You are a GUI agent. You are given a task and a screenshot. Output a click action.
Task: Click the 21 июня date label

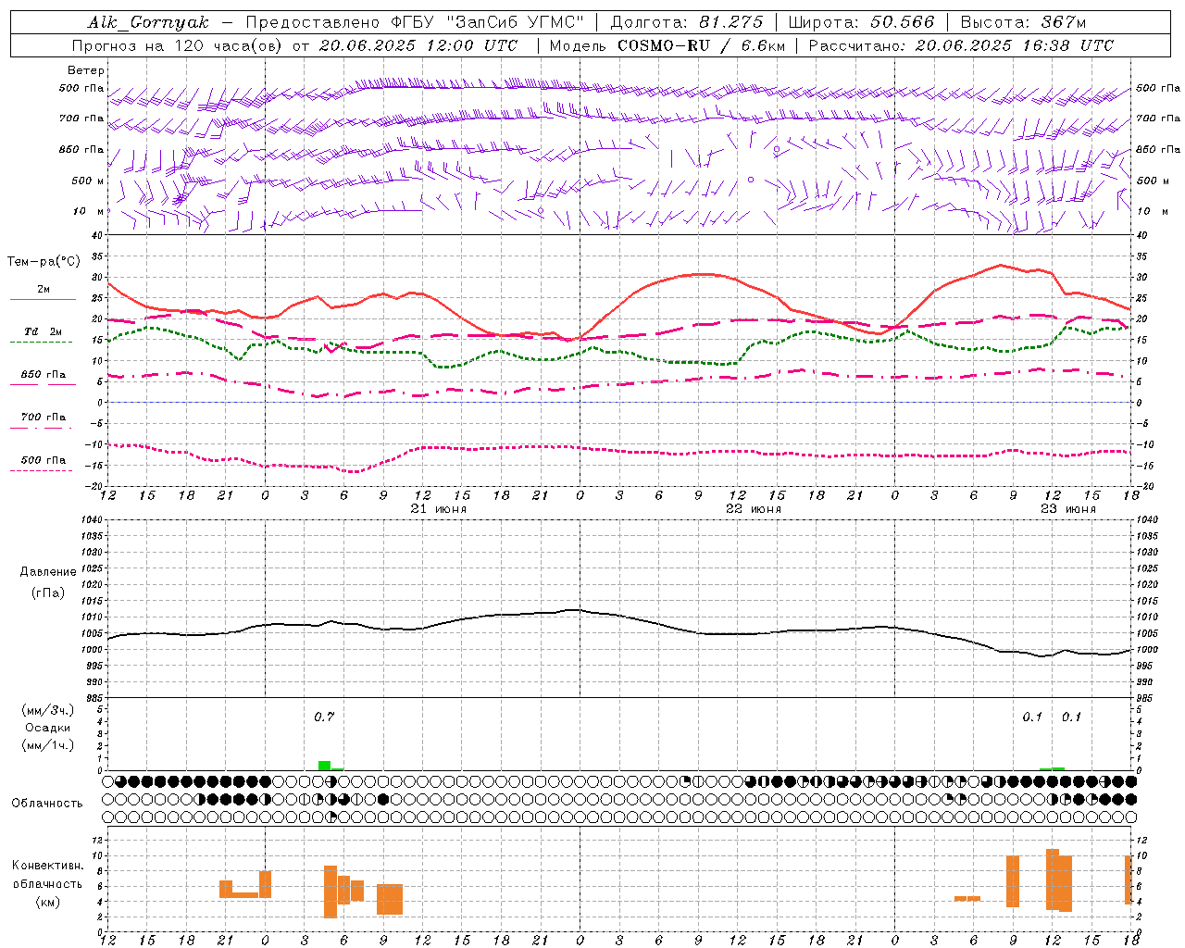pyautogui.click(x=439, y=509)
